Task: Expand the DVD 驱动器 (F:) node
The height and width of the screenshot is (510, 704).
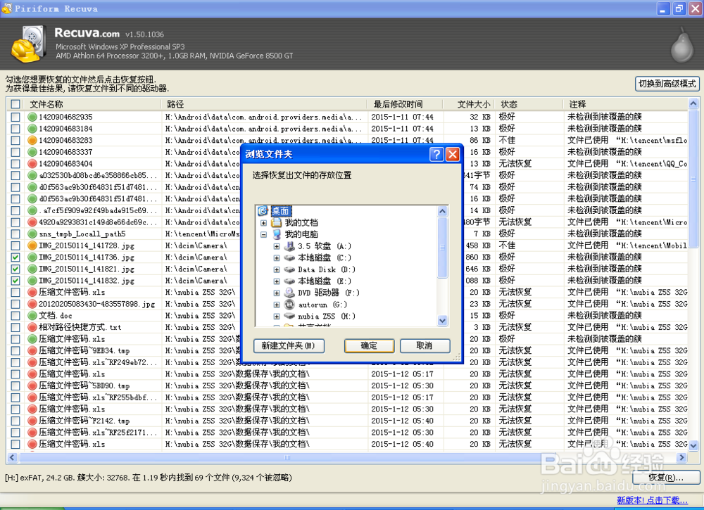Action: tap(277, 293)
